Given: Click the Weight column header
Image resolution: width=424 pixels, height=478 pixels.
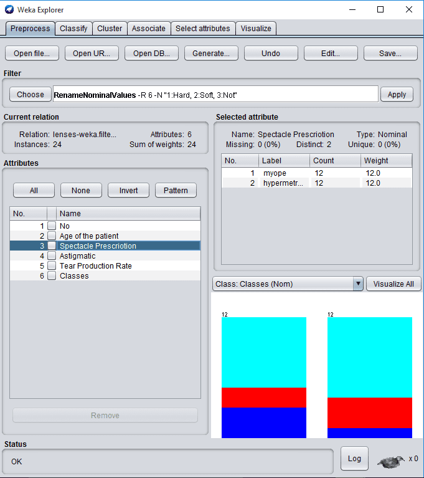Looking at the screenshot, I should click(x=386, y=161).
